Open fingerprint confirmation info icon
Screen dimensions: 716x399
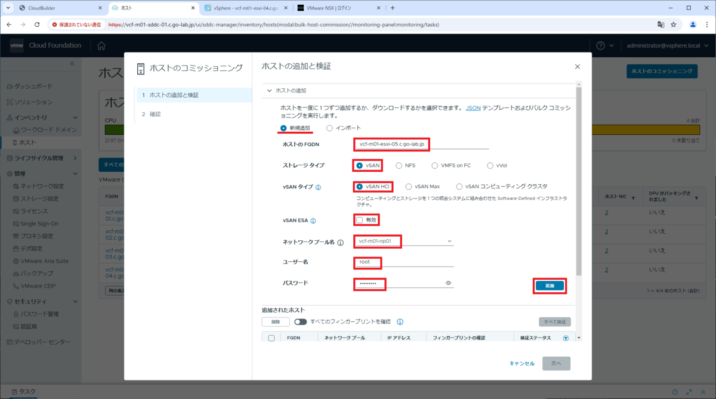tap(400, 322)
